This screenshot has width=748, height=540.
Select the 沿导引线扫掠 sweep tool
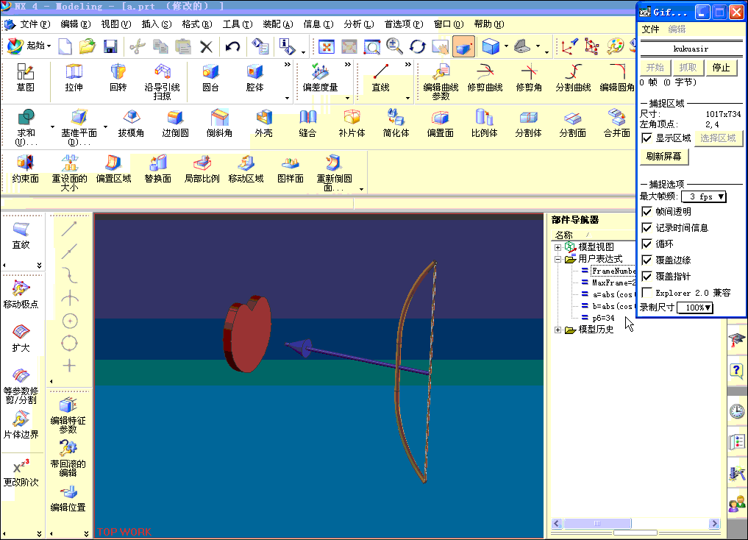coord(163,82)
